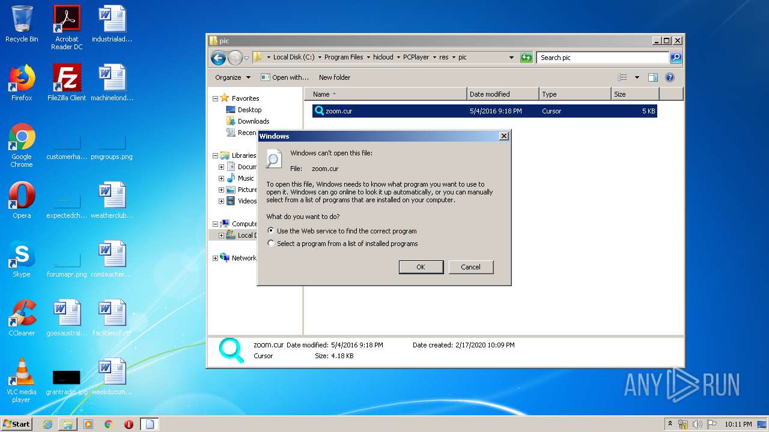Open Recycle Bin on the desktop

(22, 24)
